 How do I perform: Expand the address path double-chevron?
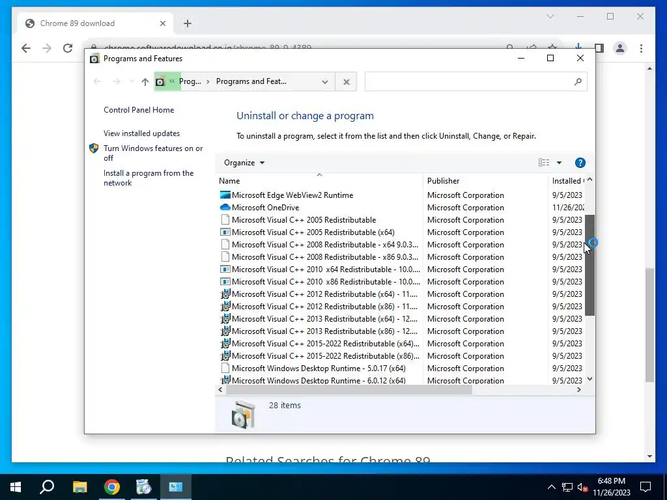point(172,81)
